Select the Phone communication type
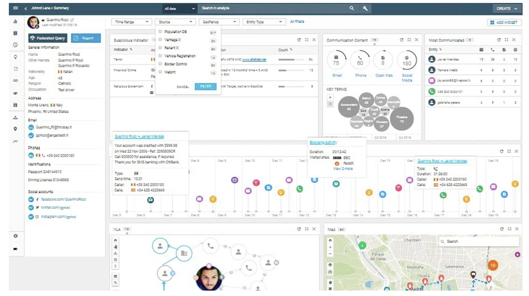 pyautogui.click(x=360, y=61)
